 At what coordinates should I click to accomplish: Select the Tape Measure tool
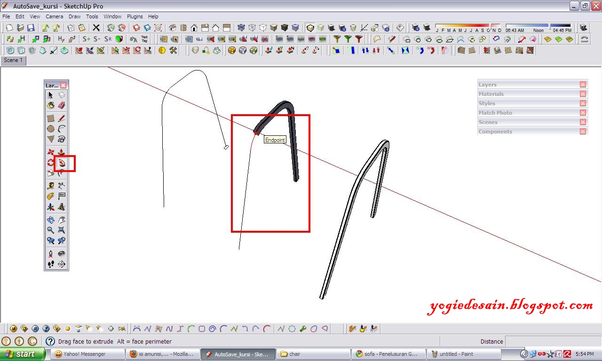tap(50, 185)
